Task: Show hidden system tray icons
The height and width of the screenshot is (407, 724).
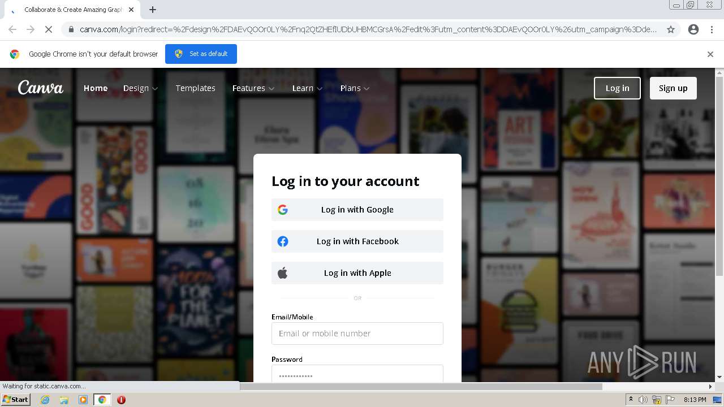Action: pos(631,400)
